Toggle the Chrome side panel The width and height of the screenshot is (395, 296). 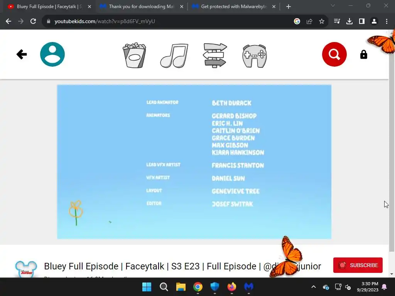(x=362, y=22)
